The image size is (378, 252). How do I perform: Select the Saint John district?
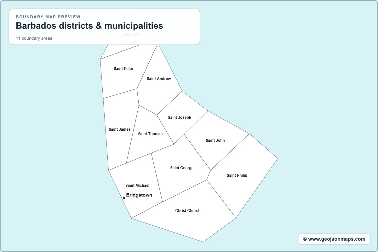[215, 140]
